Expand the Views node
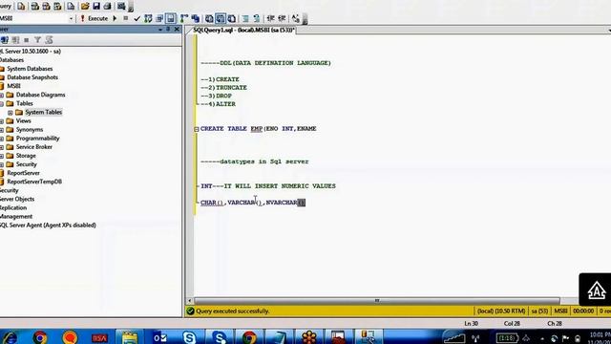 pos(2,121)
